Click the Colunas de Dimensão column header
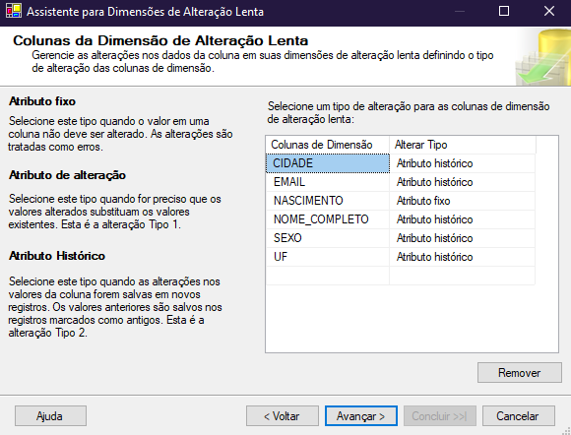The image size is (571, 435). point(328,145)
